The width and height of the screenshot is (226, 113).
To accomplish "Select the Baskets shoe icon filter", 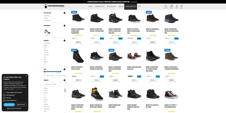I will (x=47, y=31).
